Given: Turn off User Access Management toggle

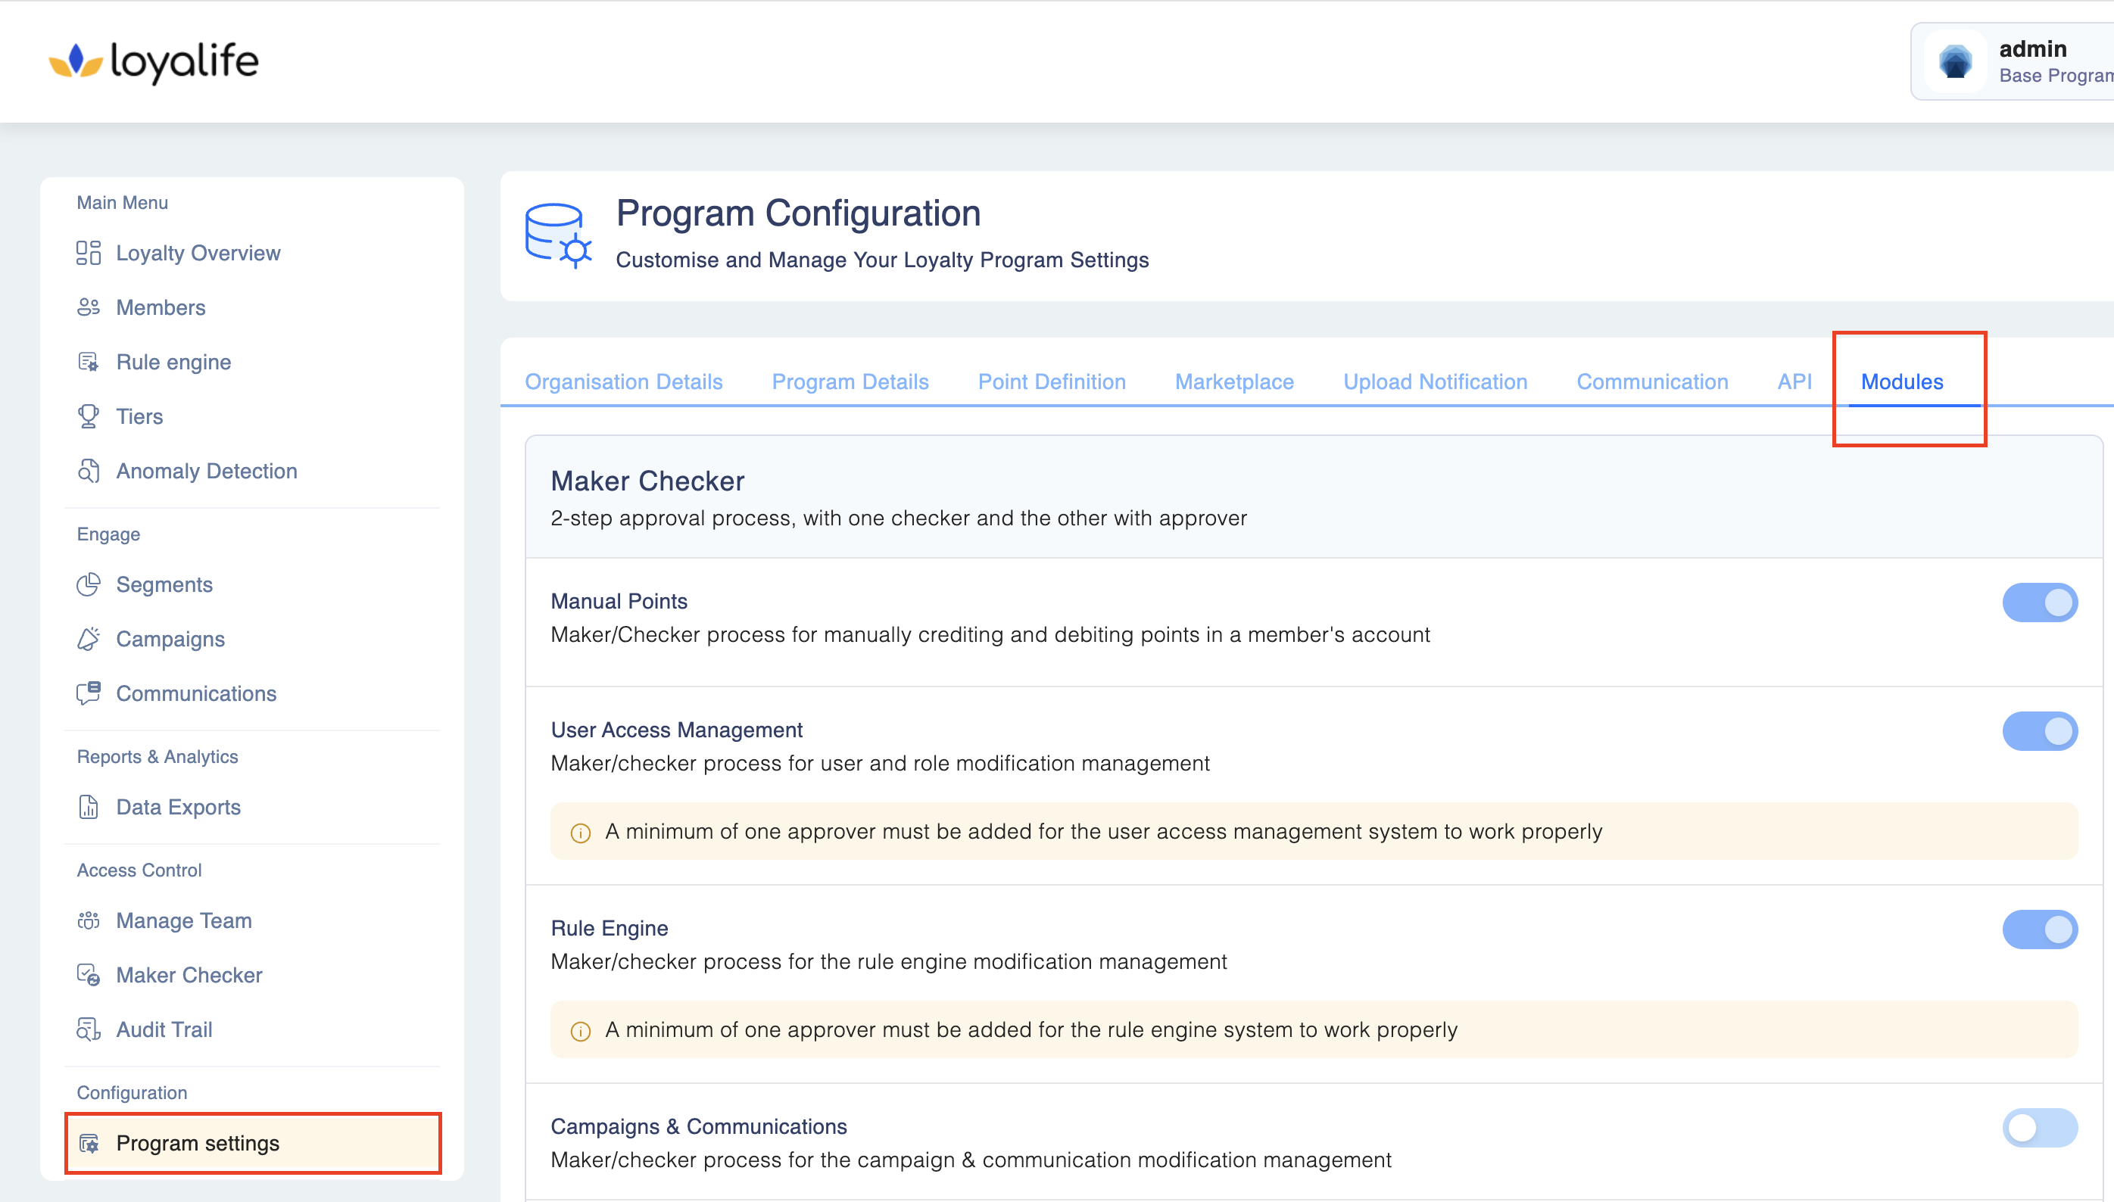Looking at the screenshot, I should pyautogui.click(x=2039, y=731).
